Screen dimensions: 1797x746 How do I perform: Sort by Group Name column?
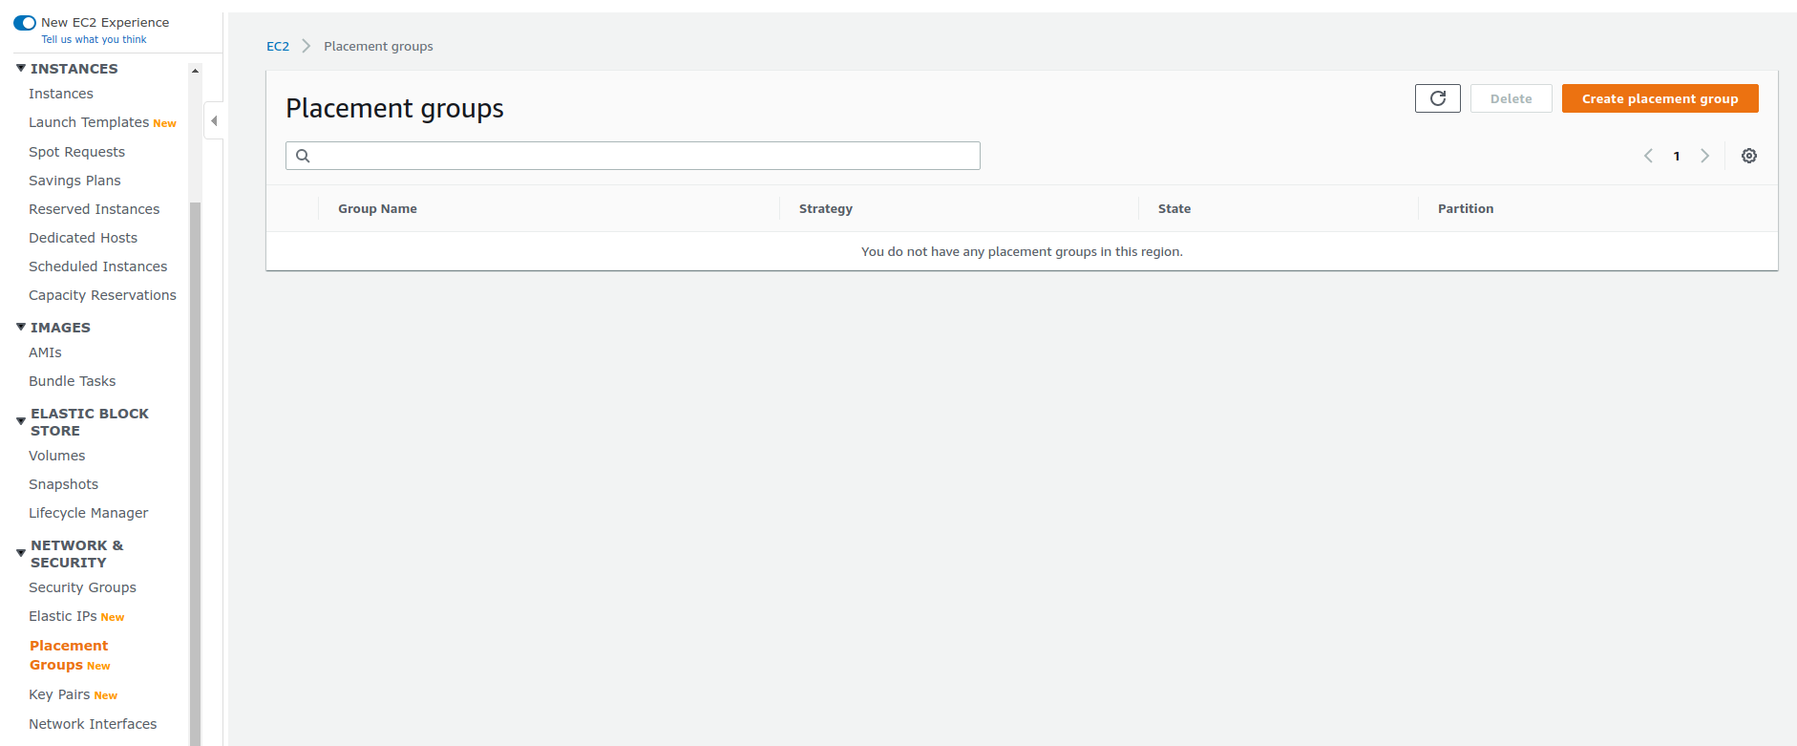(377, 208)
